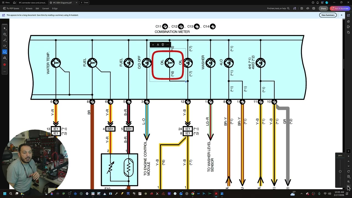Select the freehand draw tool in left toolbar

coord(5,46)
